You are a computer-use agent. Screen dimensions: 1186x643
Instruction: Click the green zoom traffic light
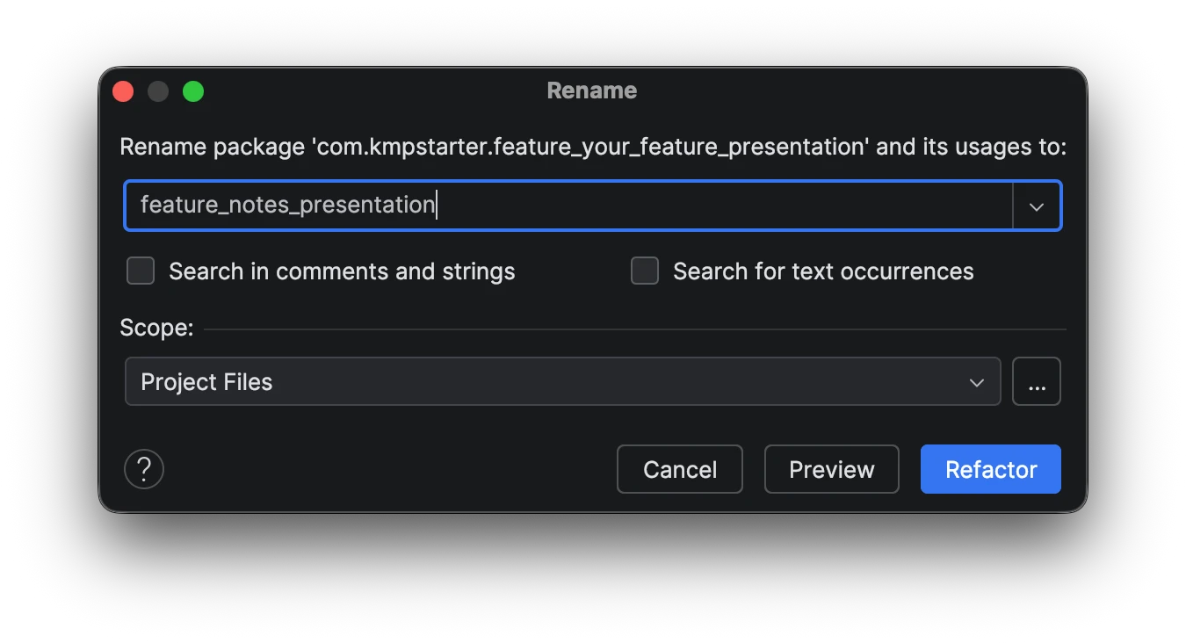pyautogui.click(x=193, y=90)
